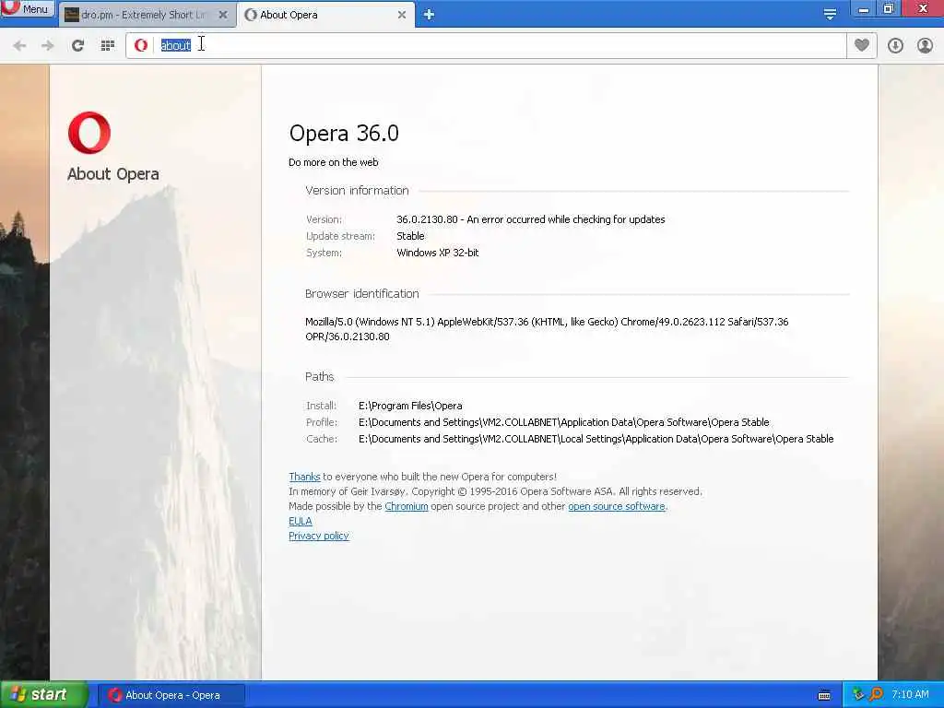Open the Privacy policy link
The image size is (944, 708).
point(318,536)
